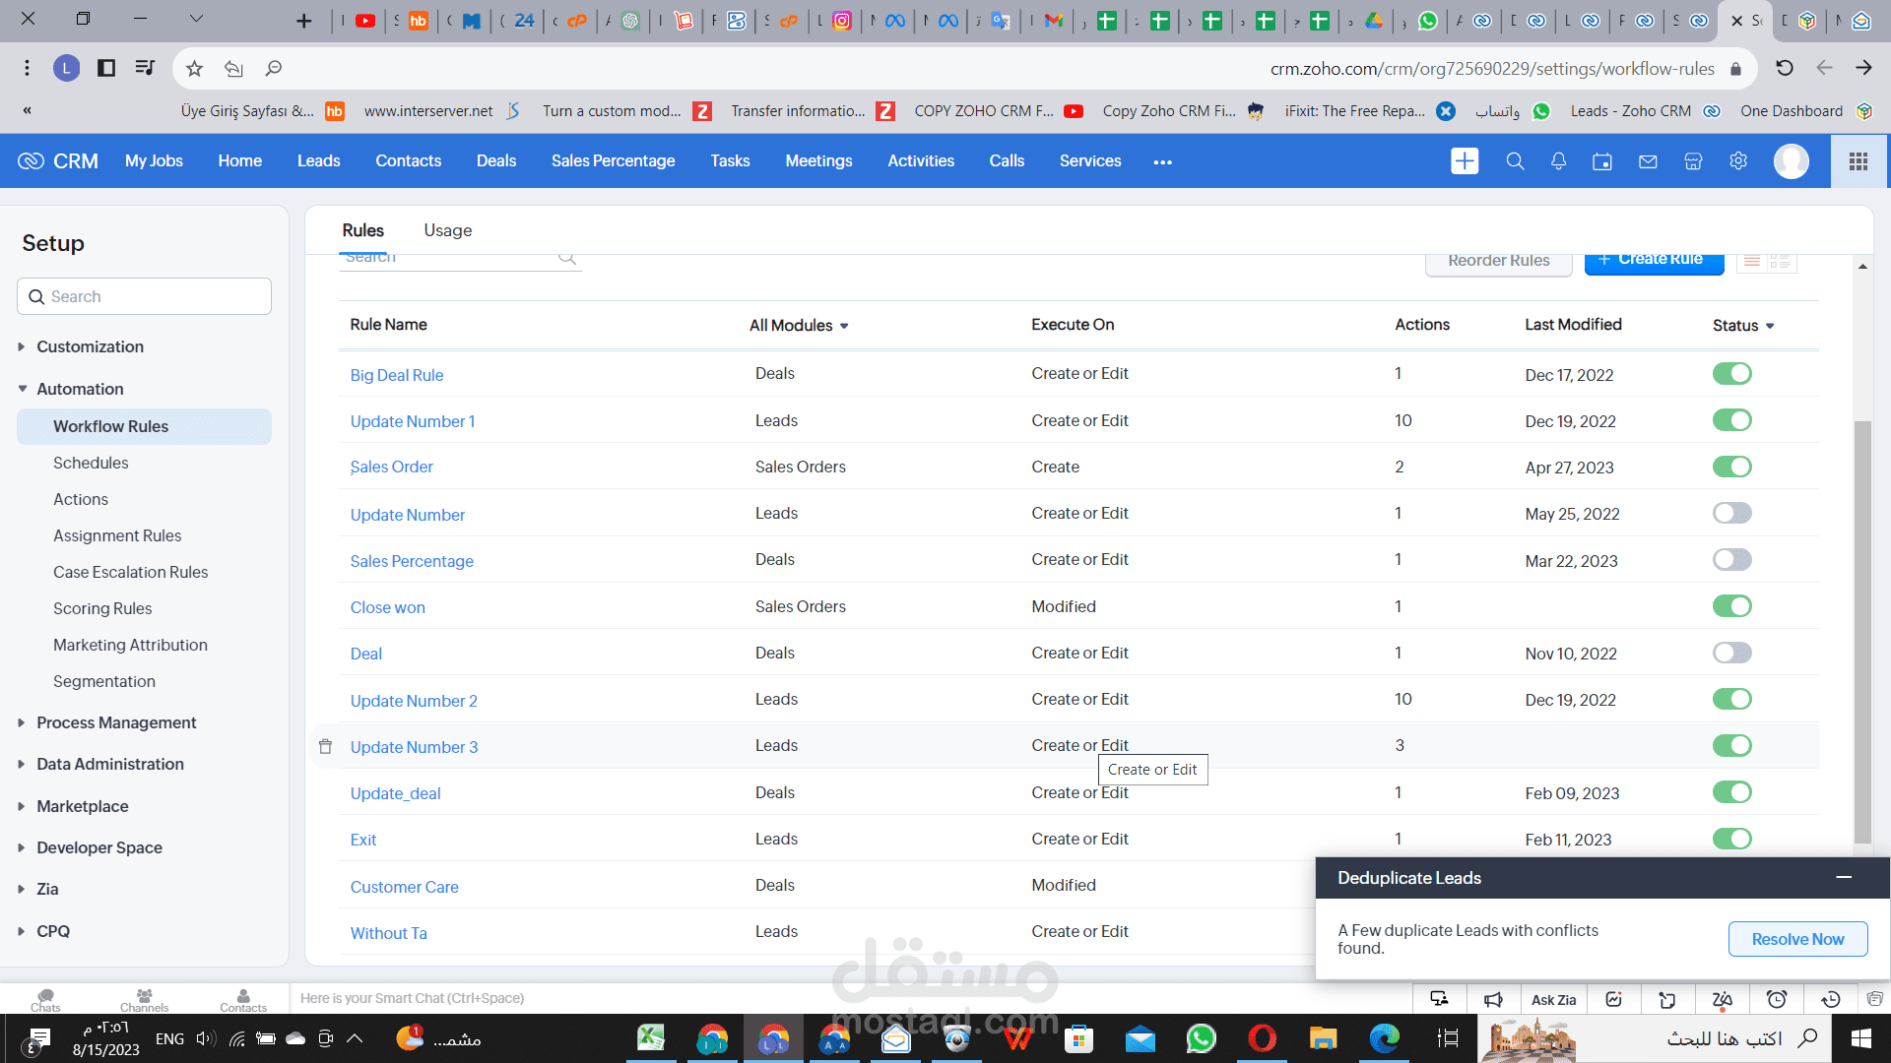Toggle off the Big Deal Rule status
The height and width of the screenshot is (1063, 1891).
(1731, 373)
